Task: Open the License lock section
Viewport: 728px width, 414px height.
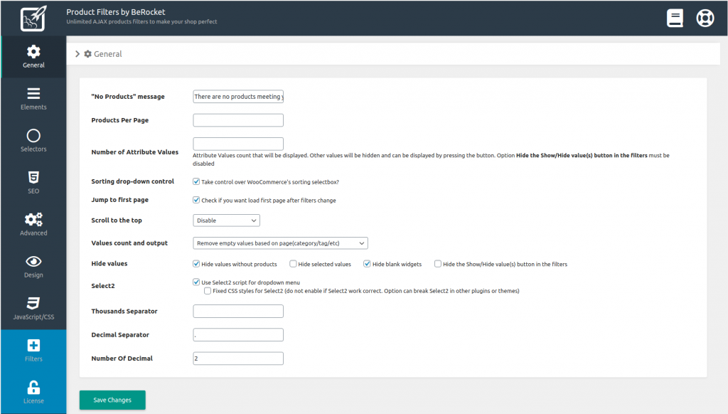Action: (33, 392)
